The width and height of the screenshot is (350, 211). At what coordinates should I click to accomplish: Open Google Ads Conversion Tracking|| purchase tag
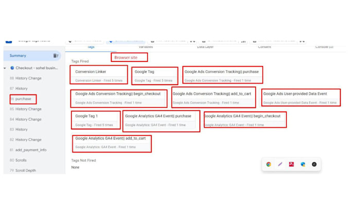pos(222,75)
